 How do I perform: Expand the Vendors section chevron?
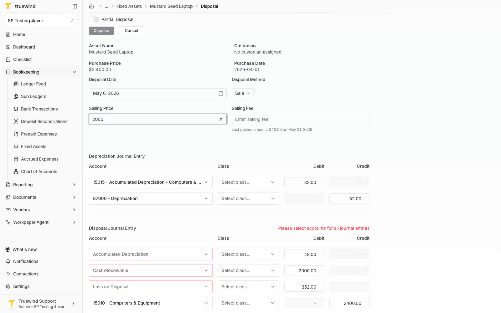click(74, 210)
